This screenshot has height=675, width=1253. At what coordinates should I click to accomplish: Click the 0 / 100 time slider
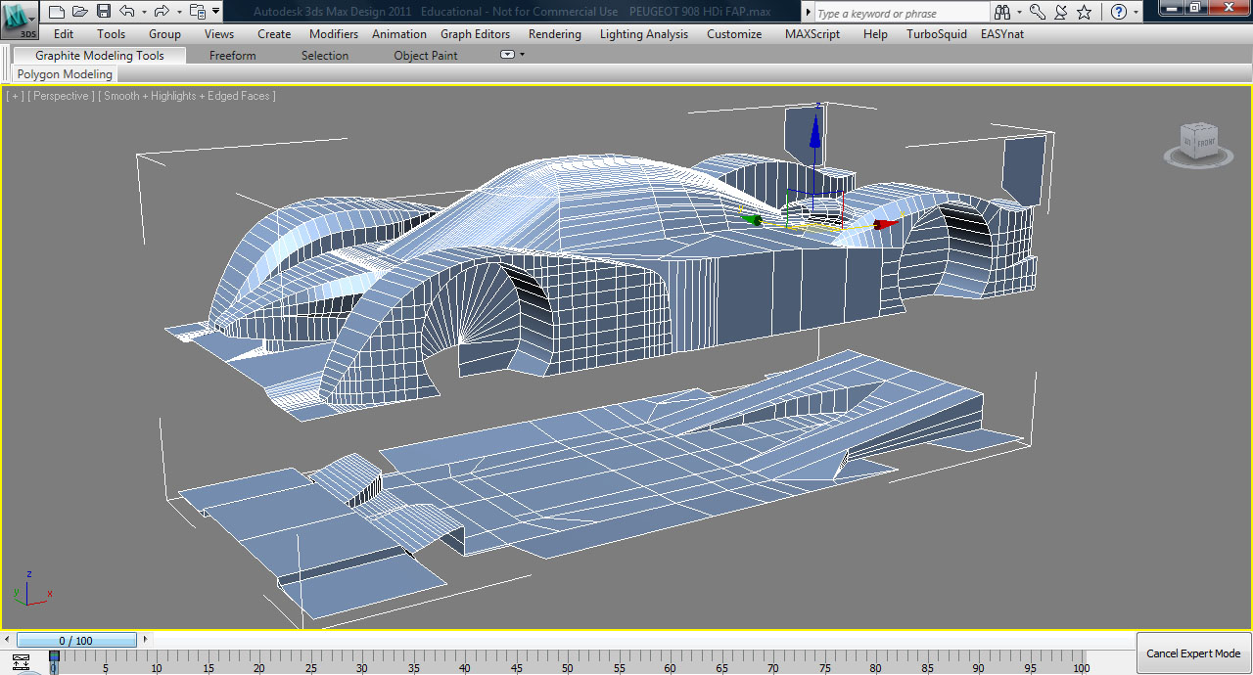pos(76,641)
